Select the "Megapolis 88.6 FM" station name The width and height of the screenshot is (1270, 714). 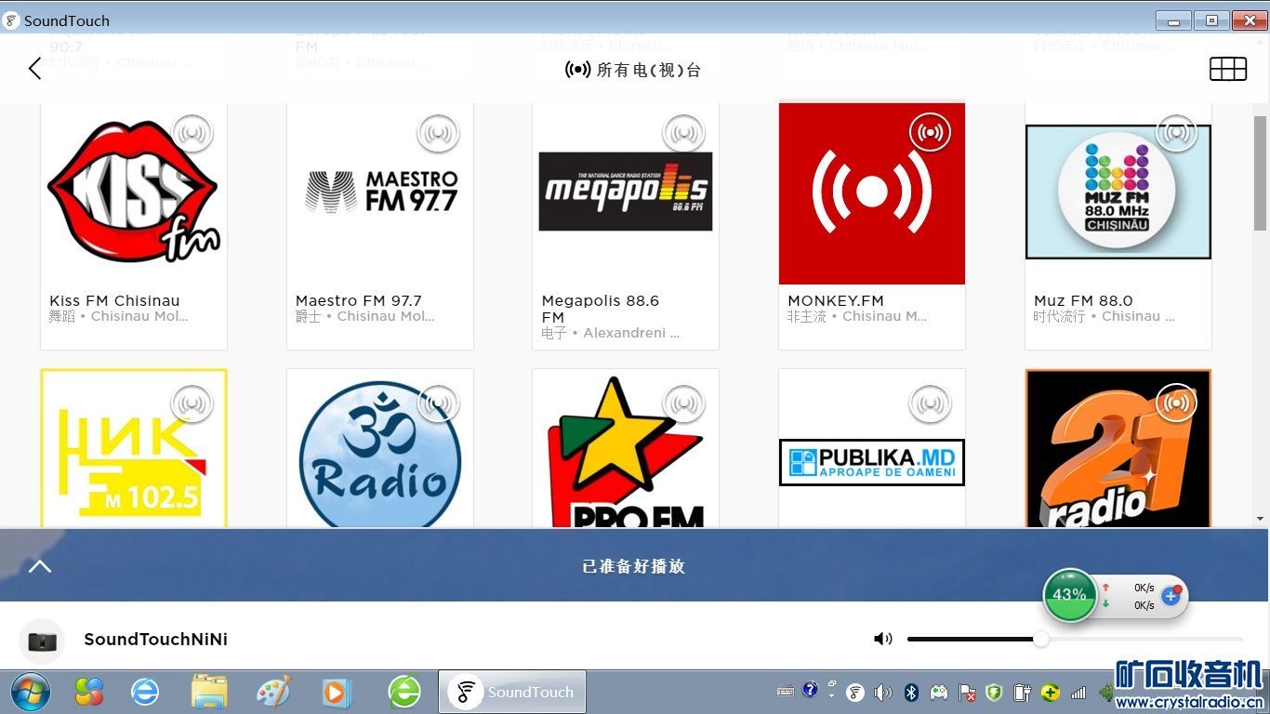tap(601, 309)
